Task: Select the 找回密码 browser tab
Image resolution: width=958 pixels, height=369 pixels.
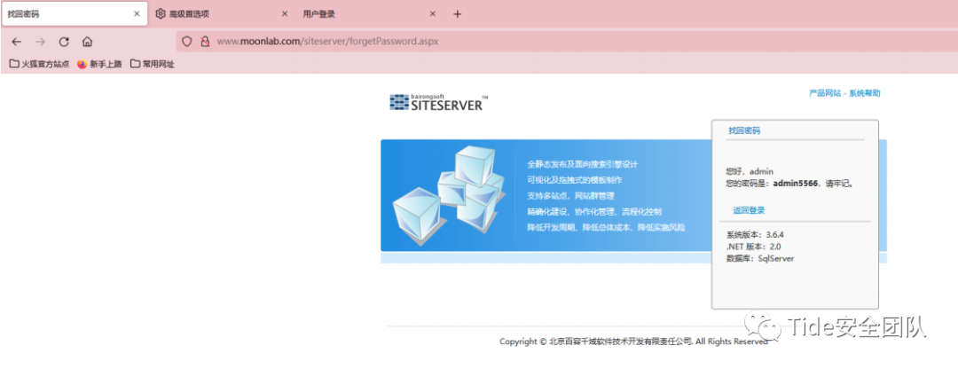Action: 75,14
